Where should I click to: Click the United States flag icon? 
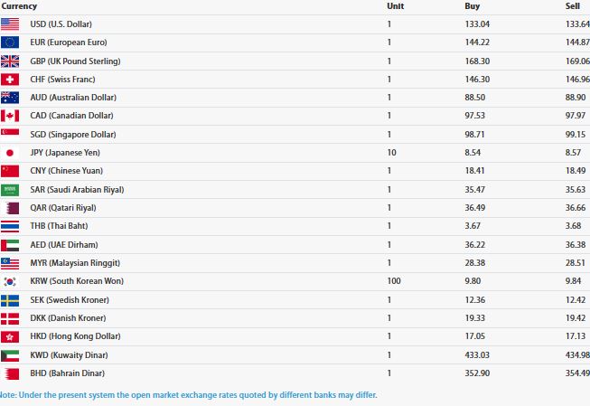[x=10, y=24]
